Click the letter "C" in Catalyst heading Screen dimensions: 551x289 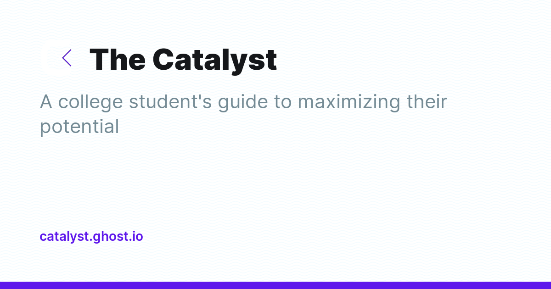click(164, 60)
